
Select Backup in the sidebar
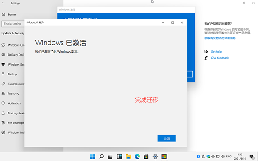pos(13,74)
